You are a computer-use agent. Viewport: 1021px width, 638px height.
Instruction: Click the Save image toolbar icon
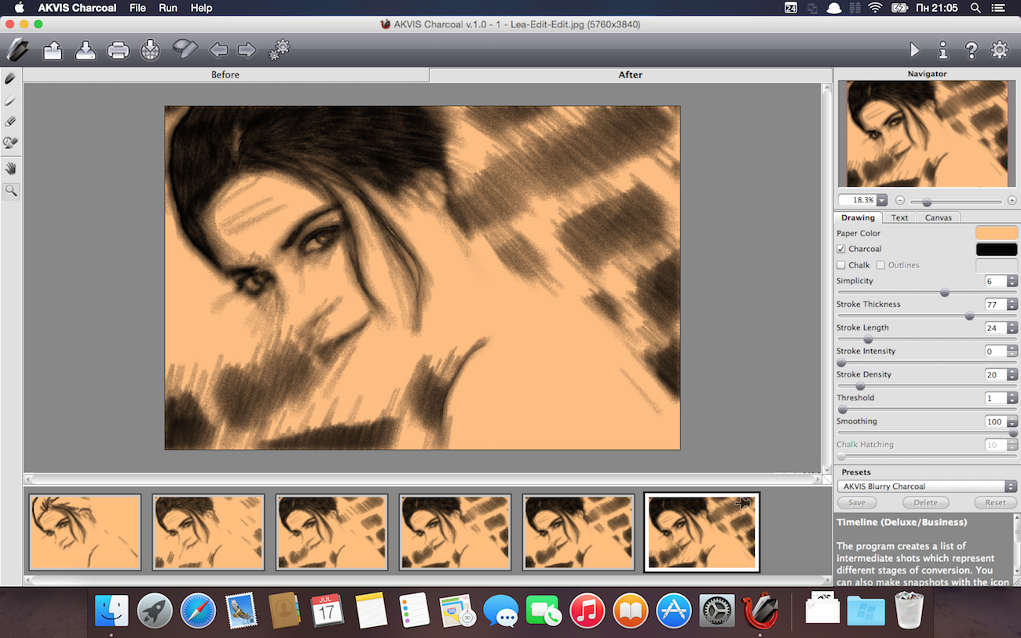click(85, 51)
